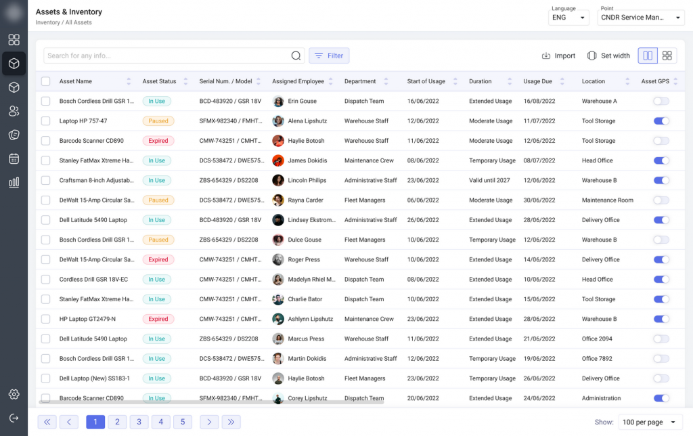This screenshot has width=693, height=436.
Task: Open the Language dropdown showing ENG
Action: coord(568,17)
